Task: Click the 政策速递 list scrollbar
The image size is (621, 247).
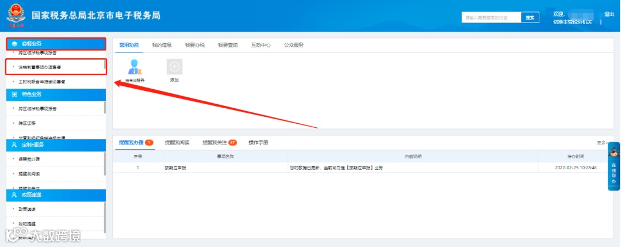Action: (x=105, y=217)
